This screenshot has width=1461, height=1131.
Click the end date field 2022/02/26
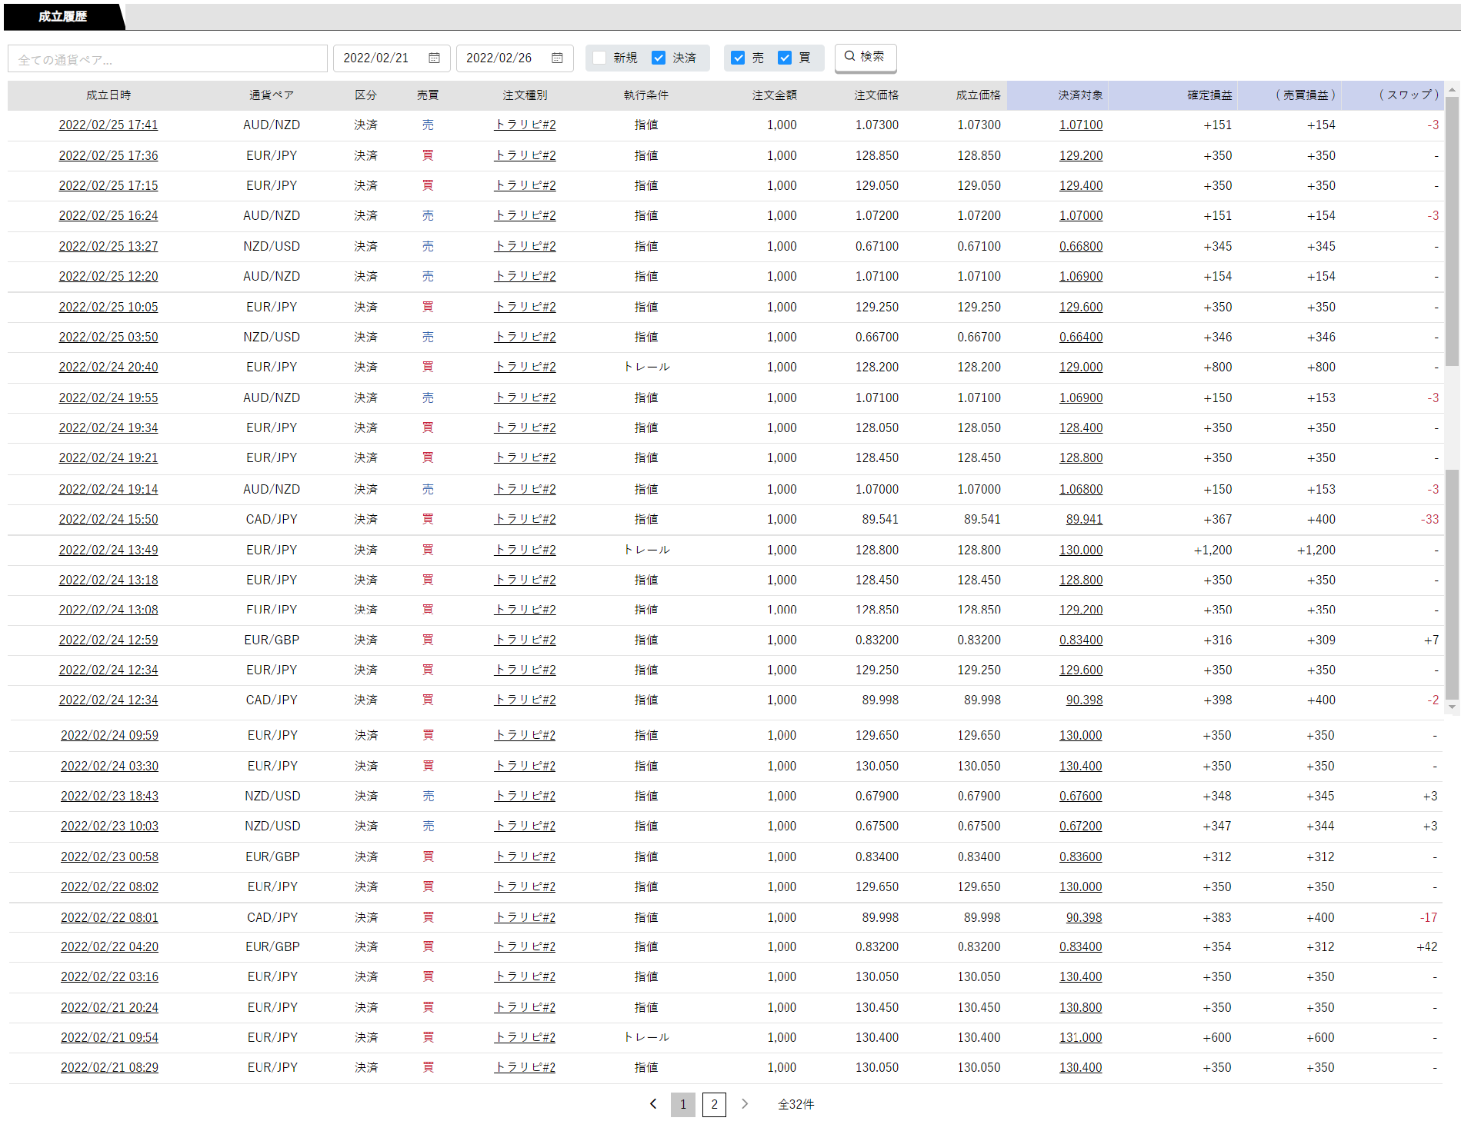coord(515,58)
